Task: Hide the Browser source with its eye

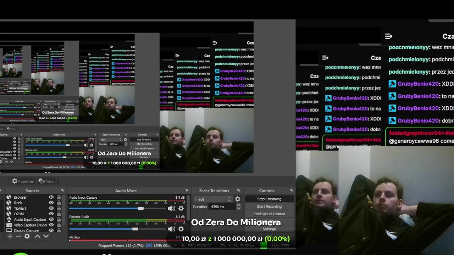Action: (51, 197)
